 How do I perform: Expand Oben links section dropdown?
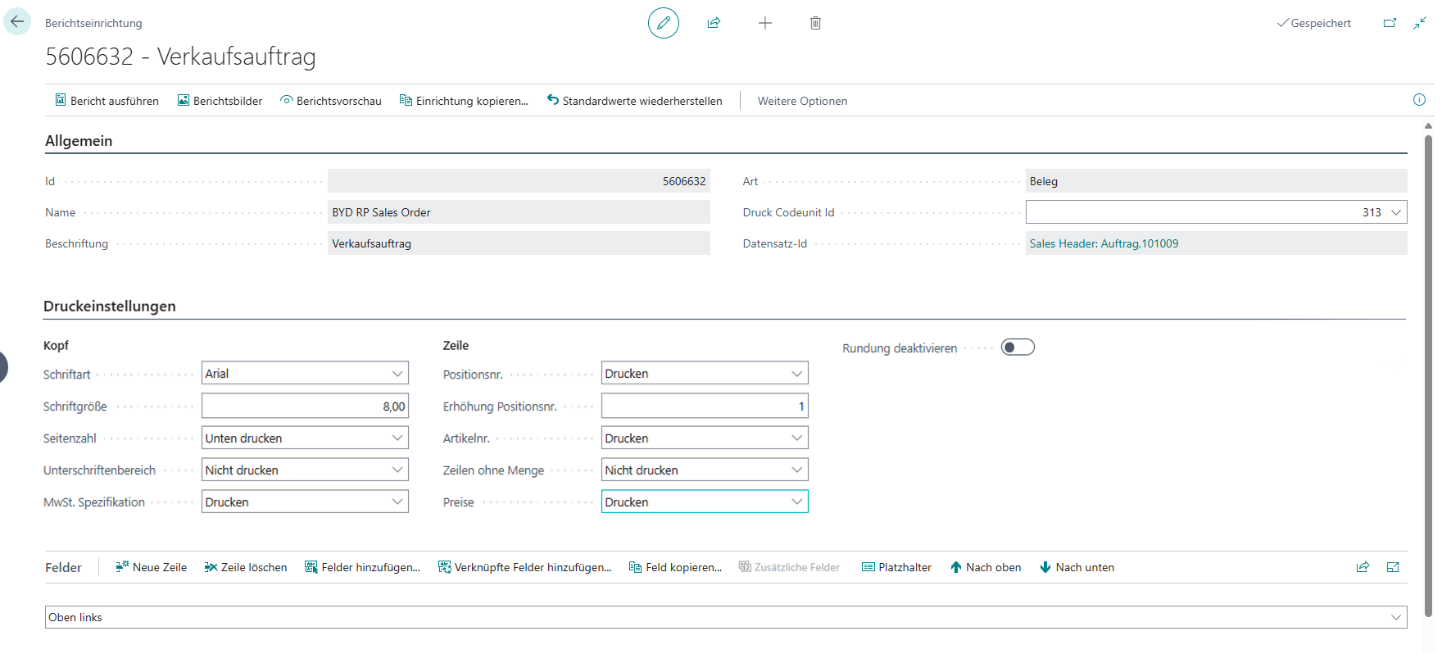pyautogui.click(x=1396, y=617)
